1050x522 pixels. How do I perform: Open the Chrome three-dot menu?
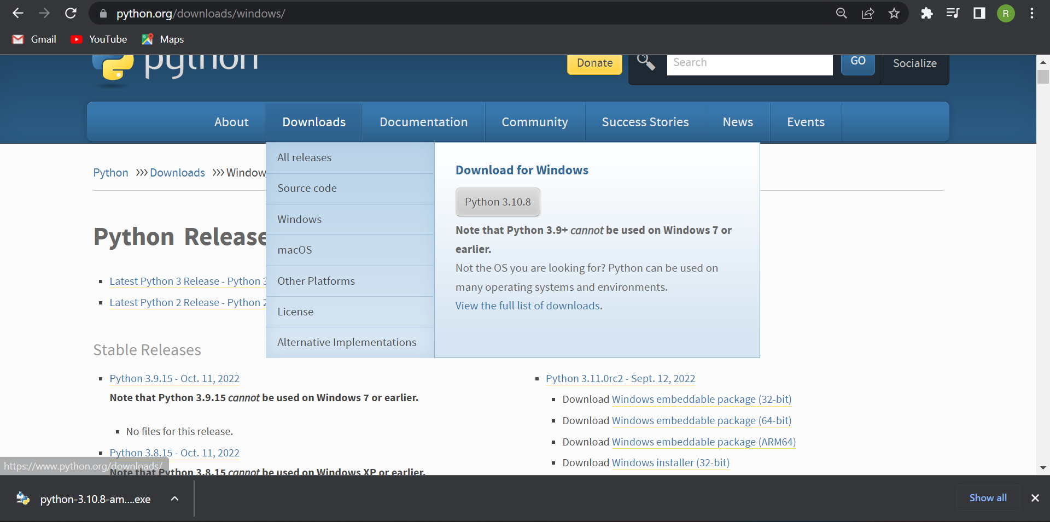pyautogui.click(x=1032, y=13)
